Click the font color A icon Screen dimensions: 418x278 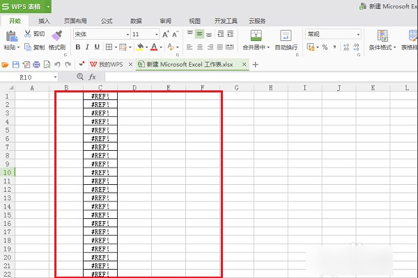pos(154,47)
